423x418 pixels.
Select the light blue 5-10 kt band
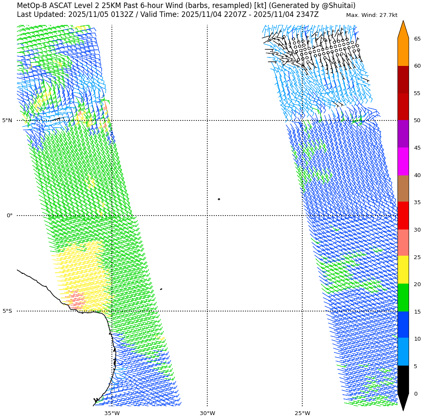403,352
